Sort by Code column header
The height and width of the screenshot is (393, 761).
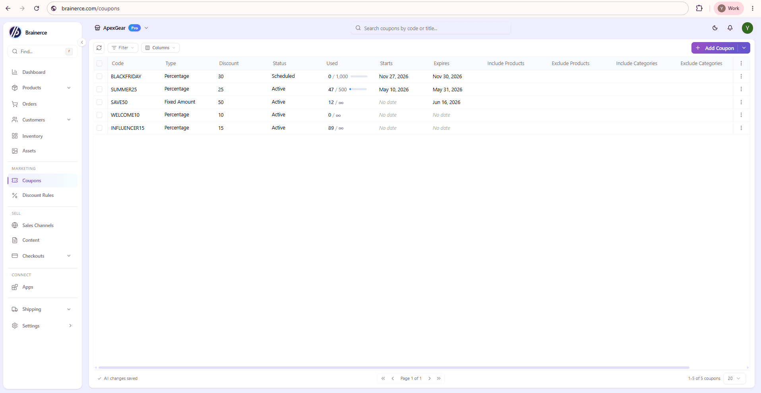[118, 64]
